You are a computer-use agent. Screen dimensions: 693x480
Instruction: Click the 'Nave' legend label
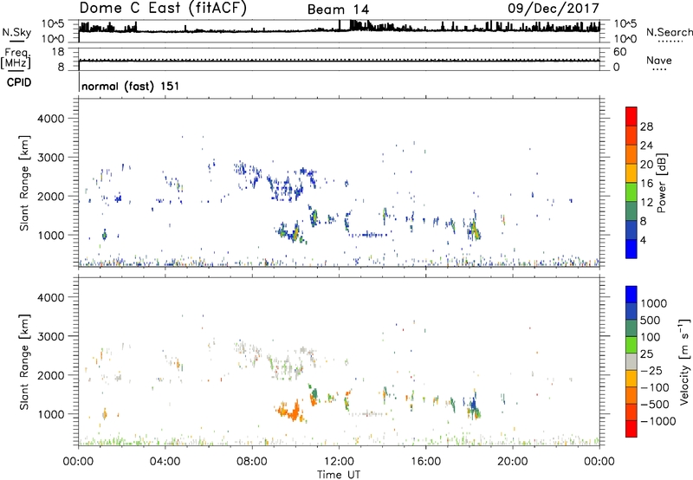tap(659, 60)
